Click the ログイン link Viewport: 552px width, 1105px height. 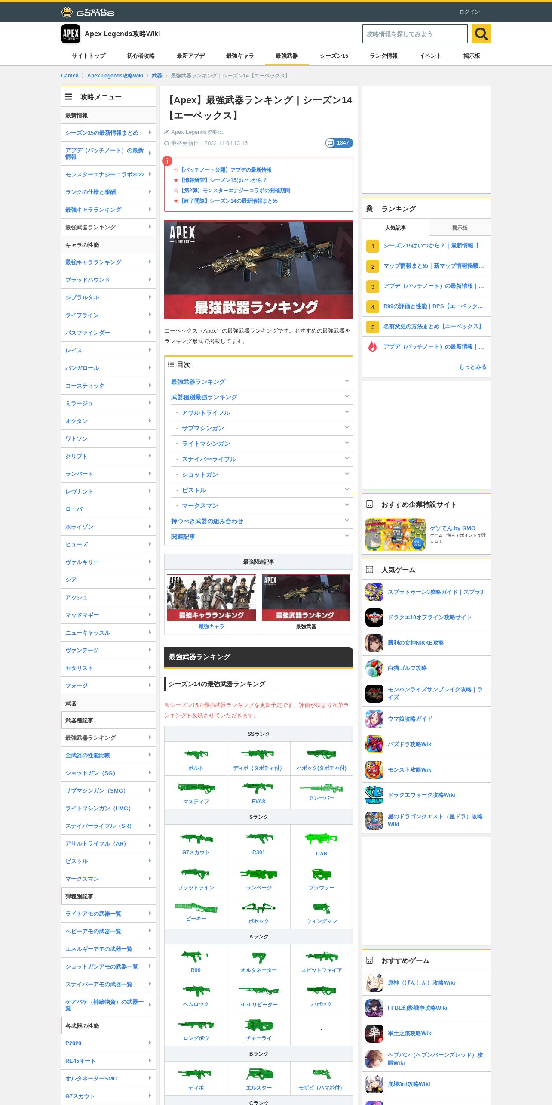469,12
